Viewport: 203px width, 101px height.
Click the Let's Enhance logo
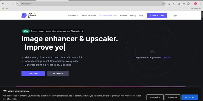pyautogui.click(x=28, y=15)
